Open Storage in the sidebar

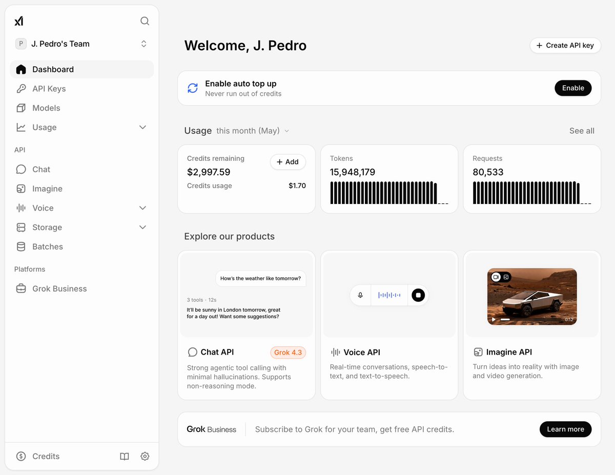47,227
